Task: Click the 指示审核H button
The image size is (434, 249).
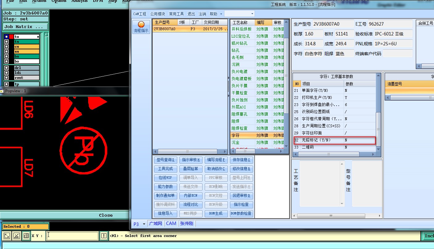Action: click(191, 160)
